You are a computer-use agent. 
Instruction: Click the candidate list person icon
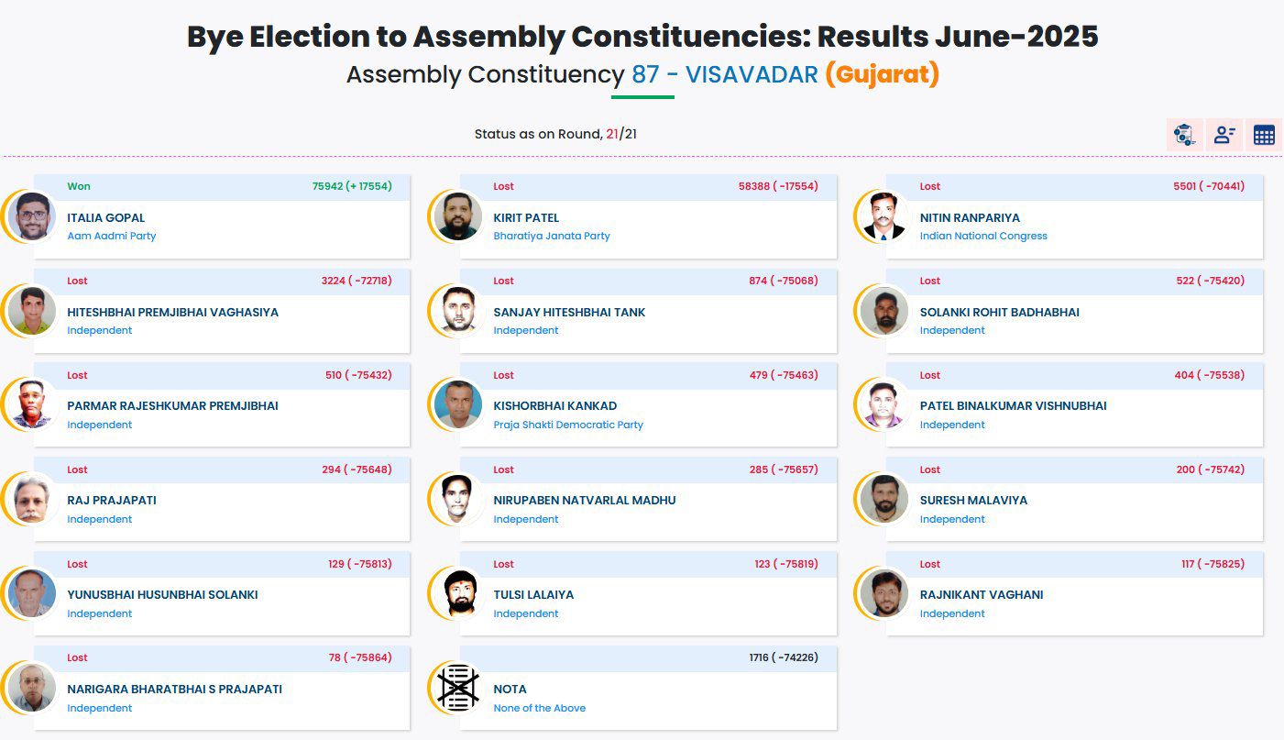pos(1224,135)
